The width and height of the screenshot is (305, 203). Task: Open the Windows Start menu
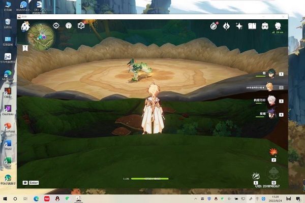point(5,198)
